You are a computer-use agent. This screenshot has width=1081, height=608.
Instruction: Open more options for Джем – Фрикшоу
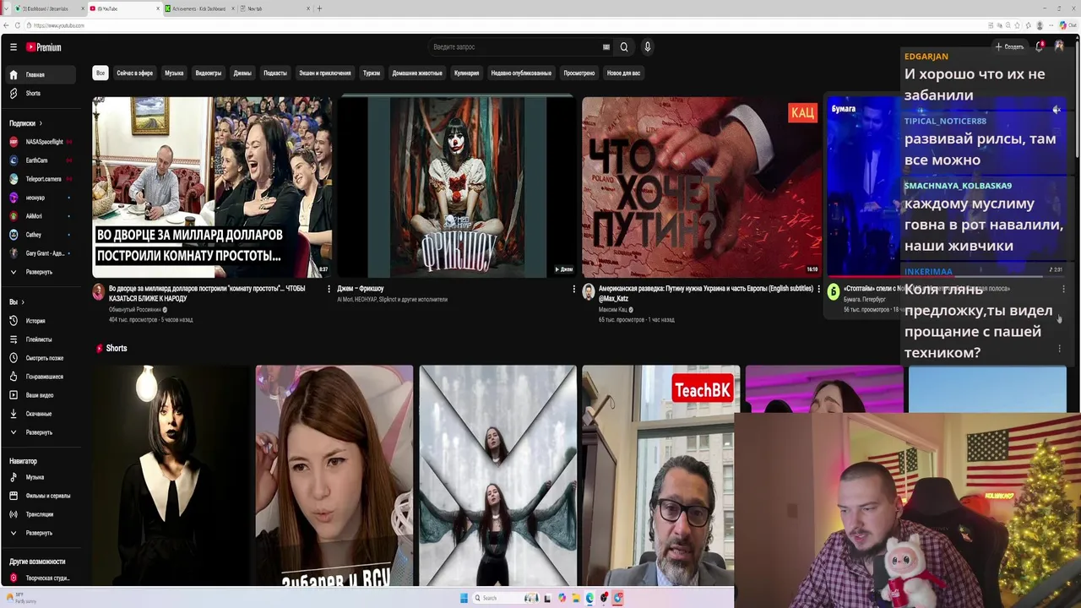pyautogui.click(x=573, y=289)
